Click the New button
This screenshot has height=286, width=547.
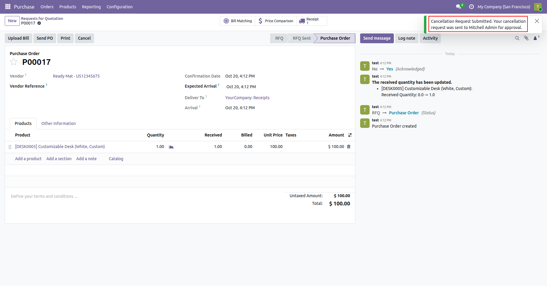point(12,21)
